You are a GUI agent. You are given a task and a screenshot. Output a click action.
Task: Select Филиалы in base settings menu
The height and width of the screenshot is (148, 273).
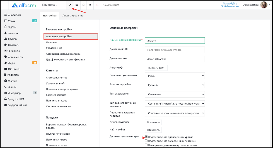52,42
